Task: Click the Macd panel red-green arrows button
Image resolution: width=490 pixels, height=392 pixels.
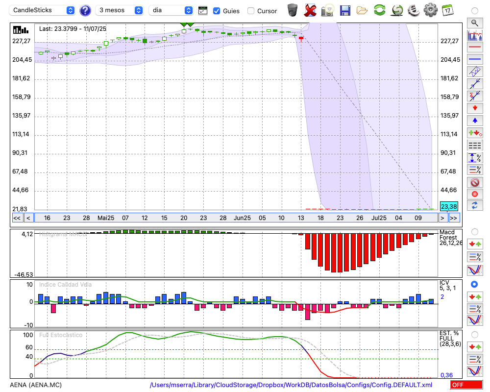Action: (x=475, y=244)
